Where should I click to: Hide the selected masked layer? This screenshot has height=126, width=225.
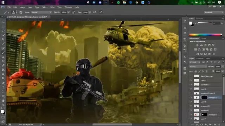coord(191,97)
